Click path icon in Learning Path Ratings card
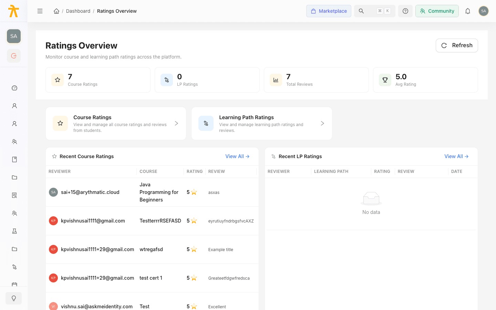Screen dimensions: 496x310 (206, 123)
